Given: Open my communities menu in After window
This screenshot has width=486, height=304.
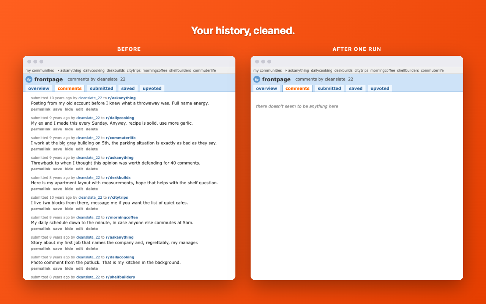Looking at the screenshot, I should (x=268, y=71).
